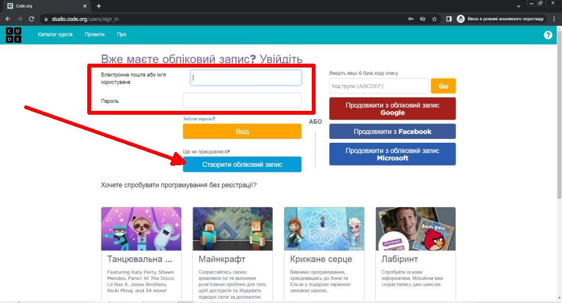Toggle the browser side panel icon
Image resolution: width=562 pixels, height=303 pixels.
click(x=449, y=19)
